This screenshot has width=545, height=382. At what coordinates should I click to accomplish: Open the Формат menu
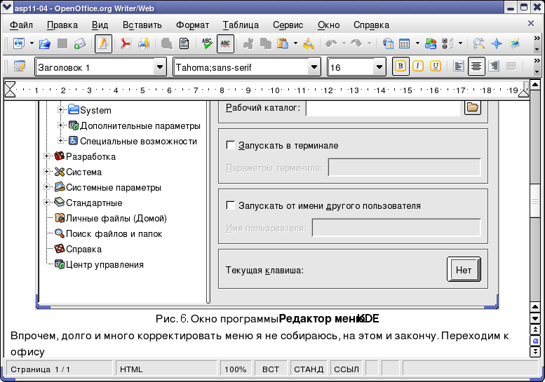[192, 25]
